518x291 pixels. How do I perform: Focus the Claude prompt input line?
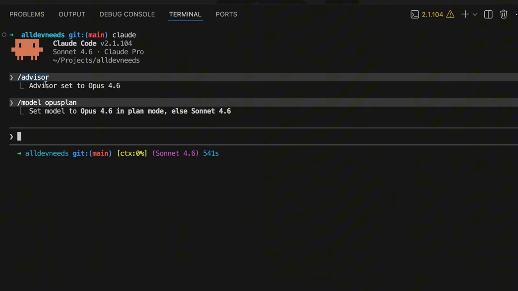264,136
